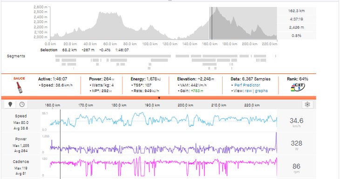Click the 220.0 km lower axis label
The image size is (340, 179).
click(x=252, y=105)
